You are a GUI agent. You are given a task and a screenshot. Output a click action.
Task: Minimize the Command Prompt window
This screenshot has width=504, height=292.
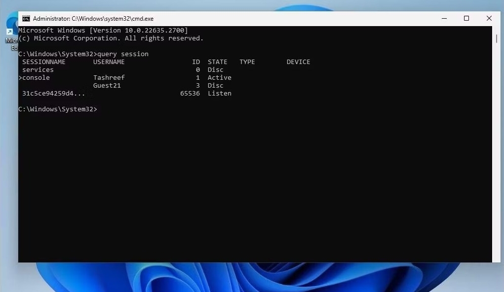[x=444, y=19]
